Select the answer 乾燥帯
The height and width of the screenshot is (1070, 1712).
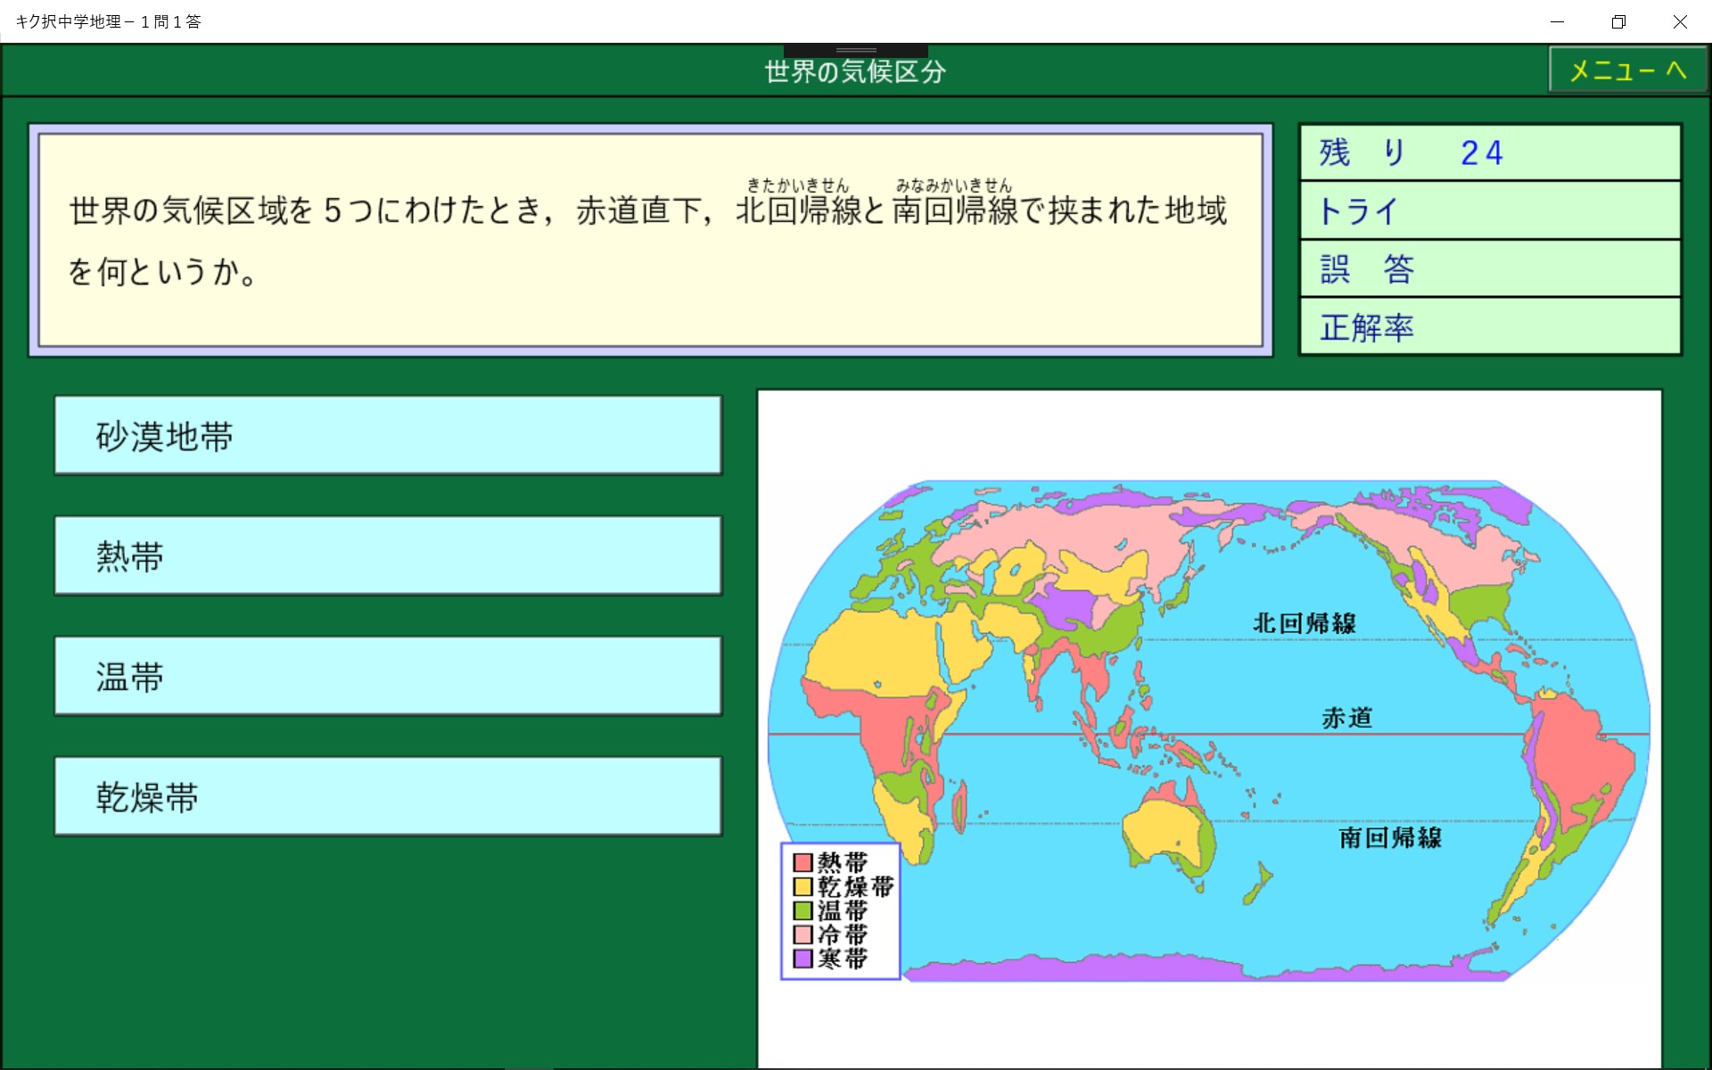(x=388, y=796)
